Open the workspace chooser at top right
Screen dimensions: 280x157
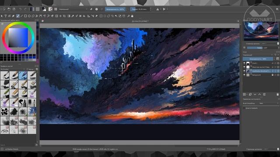click(x=277, y=9)
